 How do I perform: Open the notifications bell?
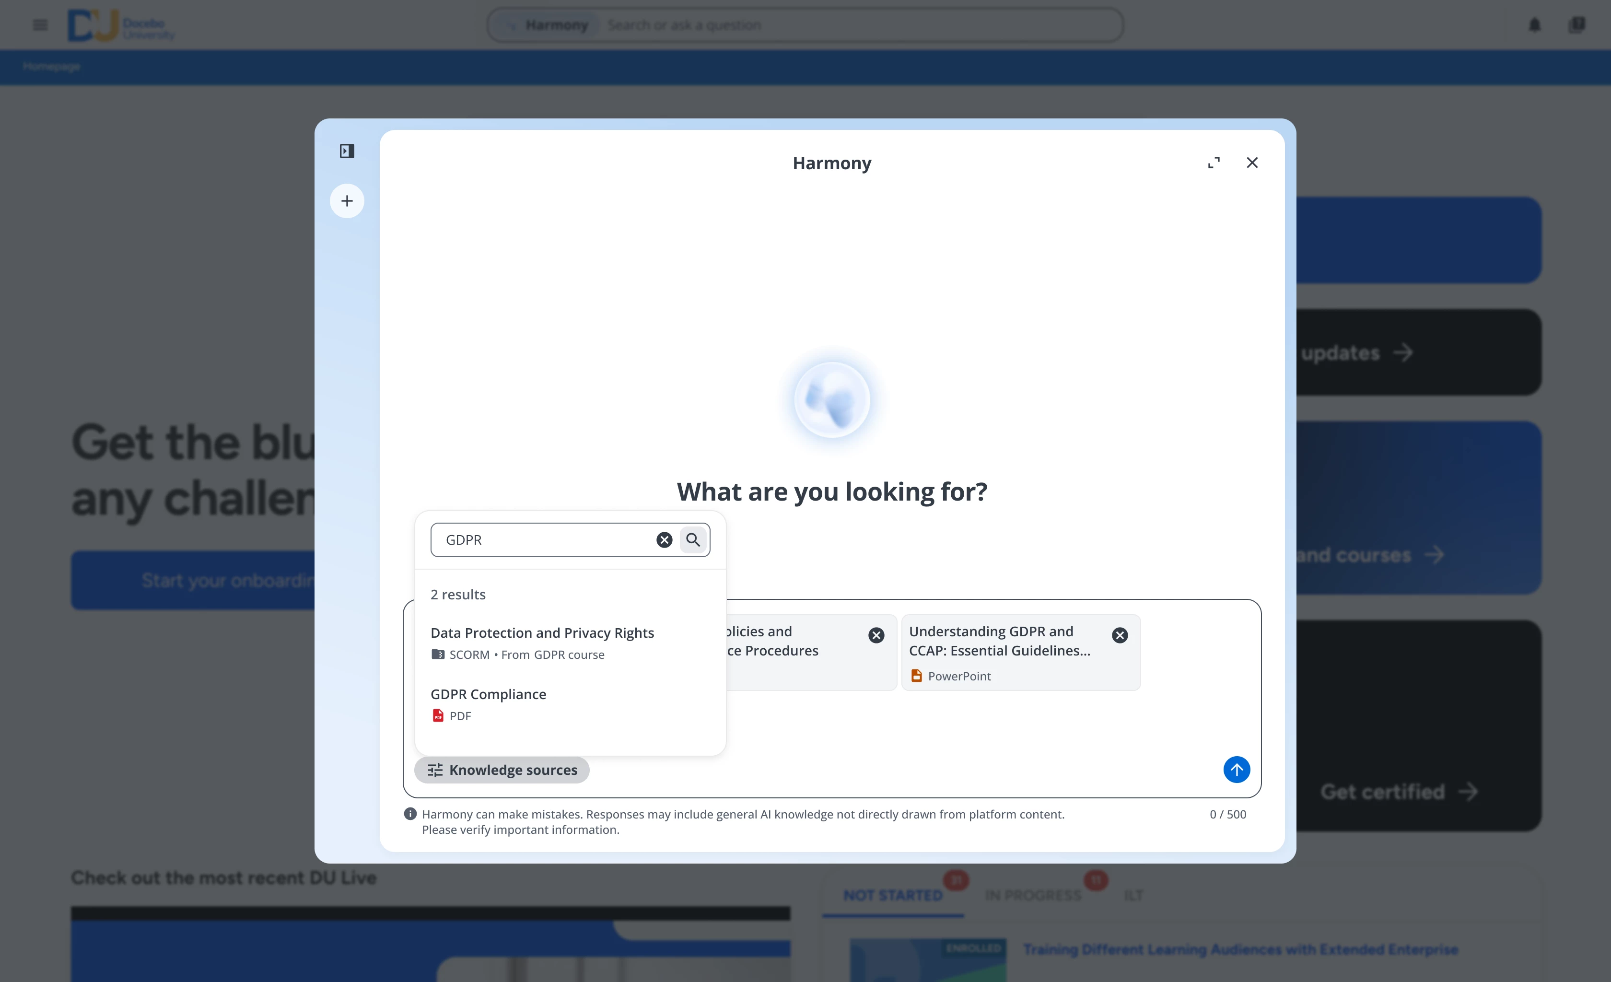pos(1534,25)
